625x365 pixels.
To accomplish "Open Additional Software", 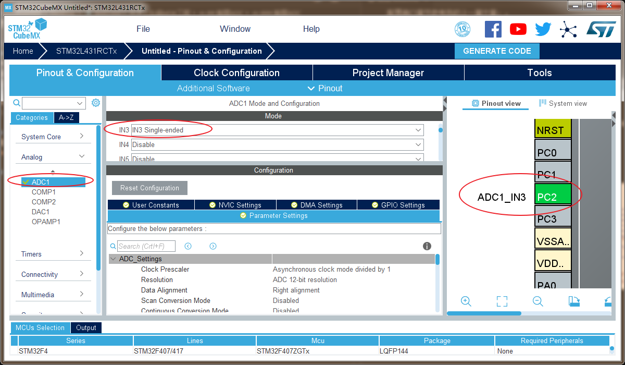I will pyautogui.click(x=214, y=88).
